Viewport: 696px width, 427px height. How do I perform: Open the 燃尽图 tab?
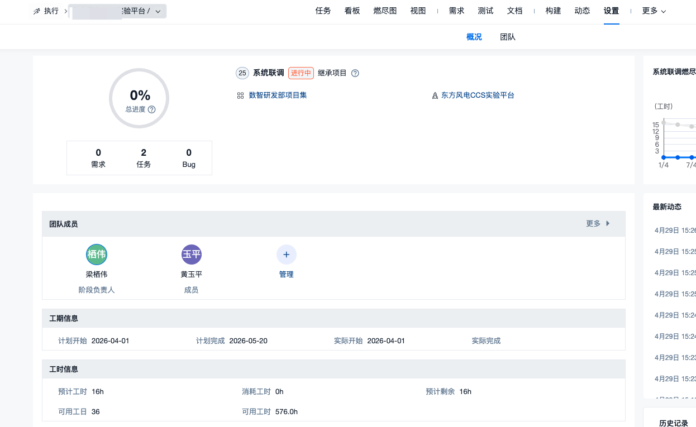[385, 11]
